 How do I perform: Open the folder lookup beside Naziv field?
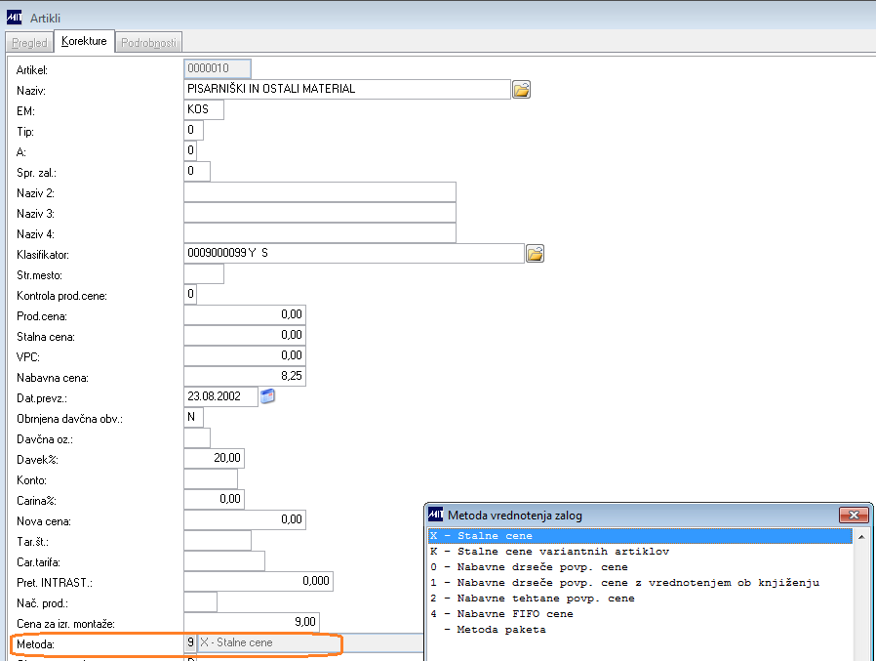pos(521,90)
